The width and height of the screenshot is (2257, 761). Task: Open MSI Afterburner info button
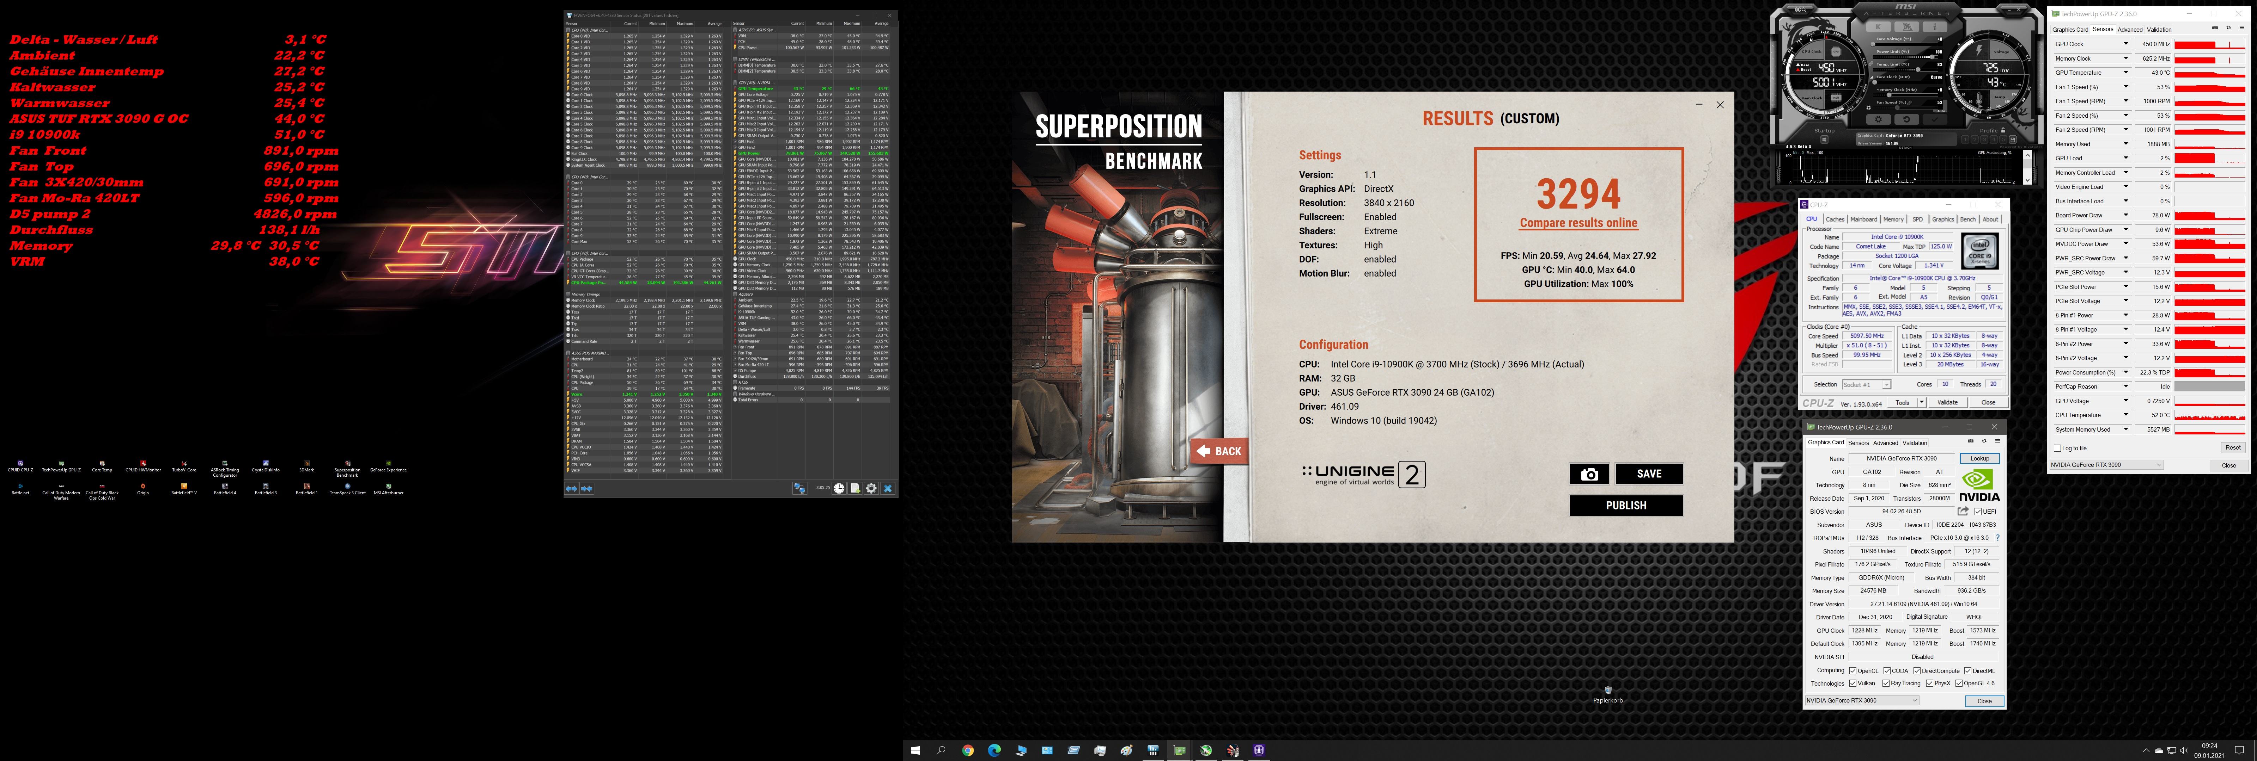(1935, 27)
